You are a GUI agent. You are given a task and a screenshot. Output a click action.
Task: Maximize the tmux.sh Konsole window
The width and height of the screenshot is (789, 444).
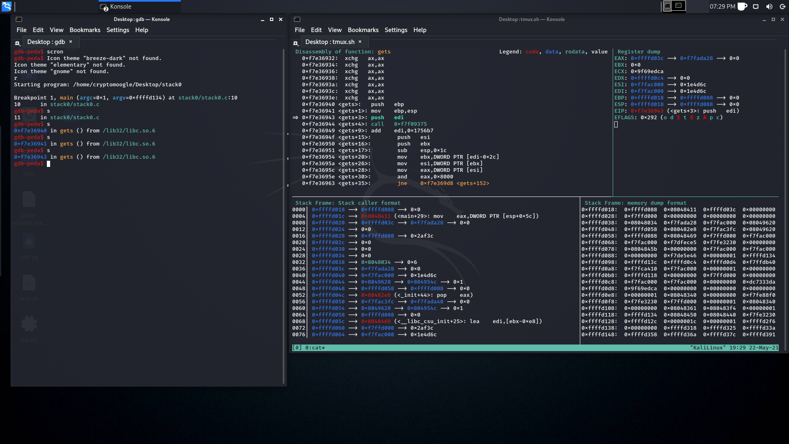click(x=773, y=19)
